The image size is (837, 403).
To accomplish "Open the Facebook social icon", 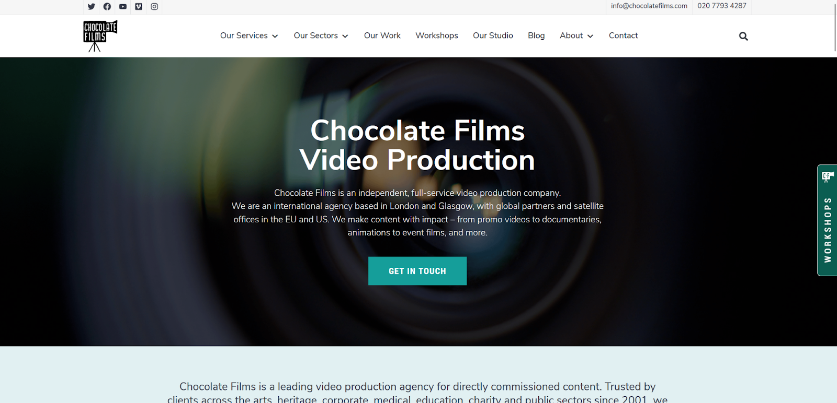I will click(107, 7).
